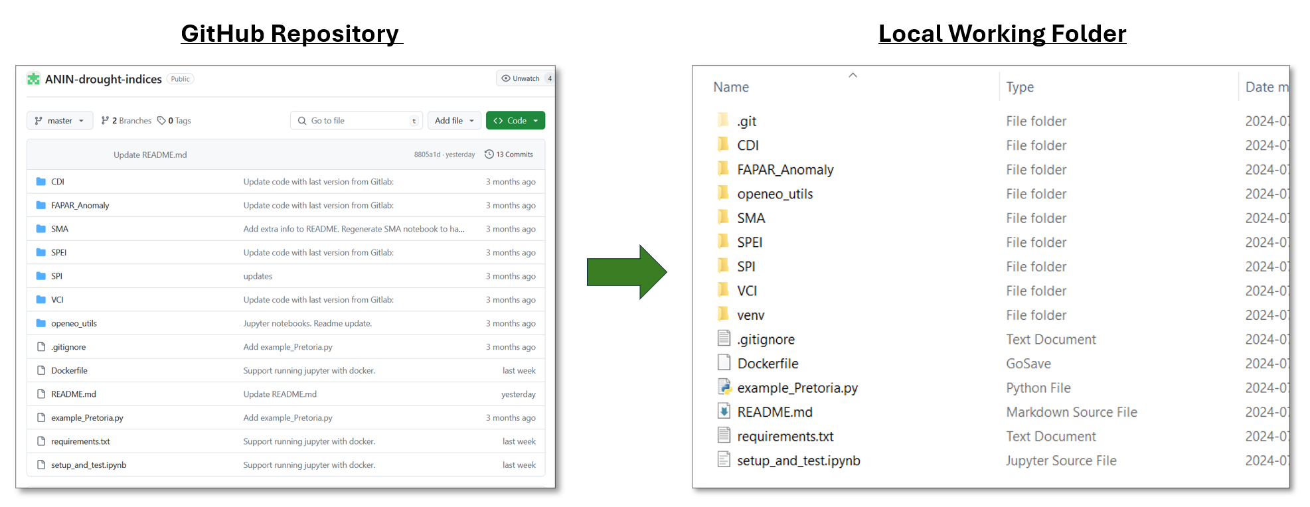Click the local SPEI folder icon

[724, 242]
